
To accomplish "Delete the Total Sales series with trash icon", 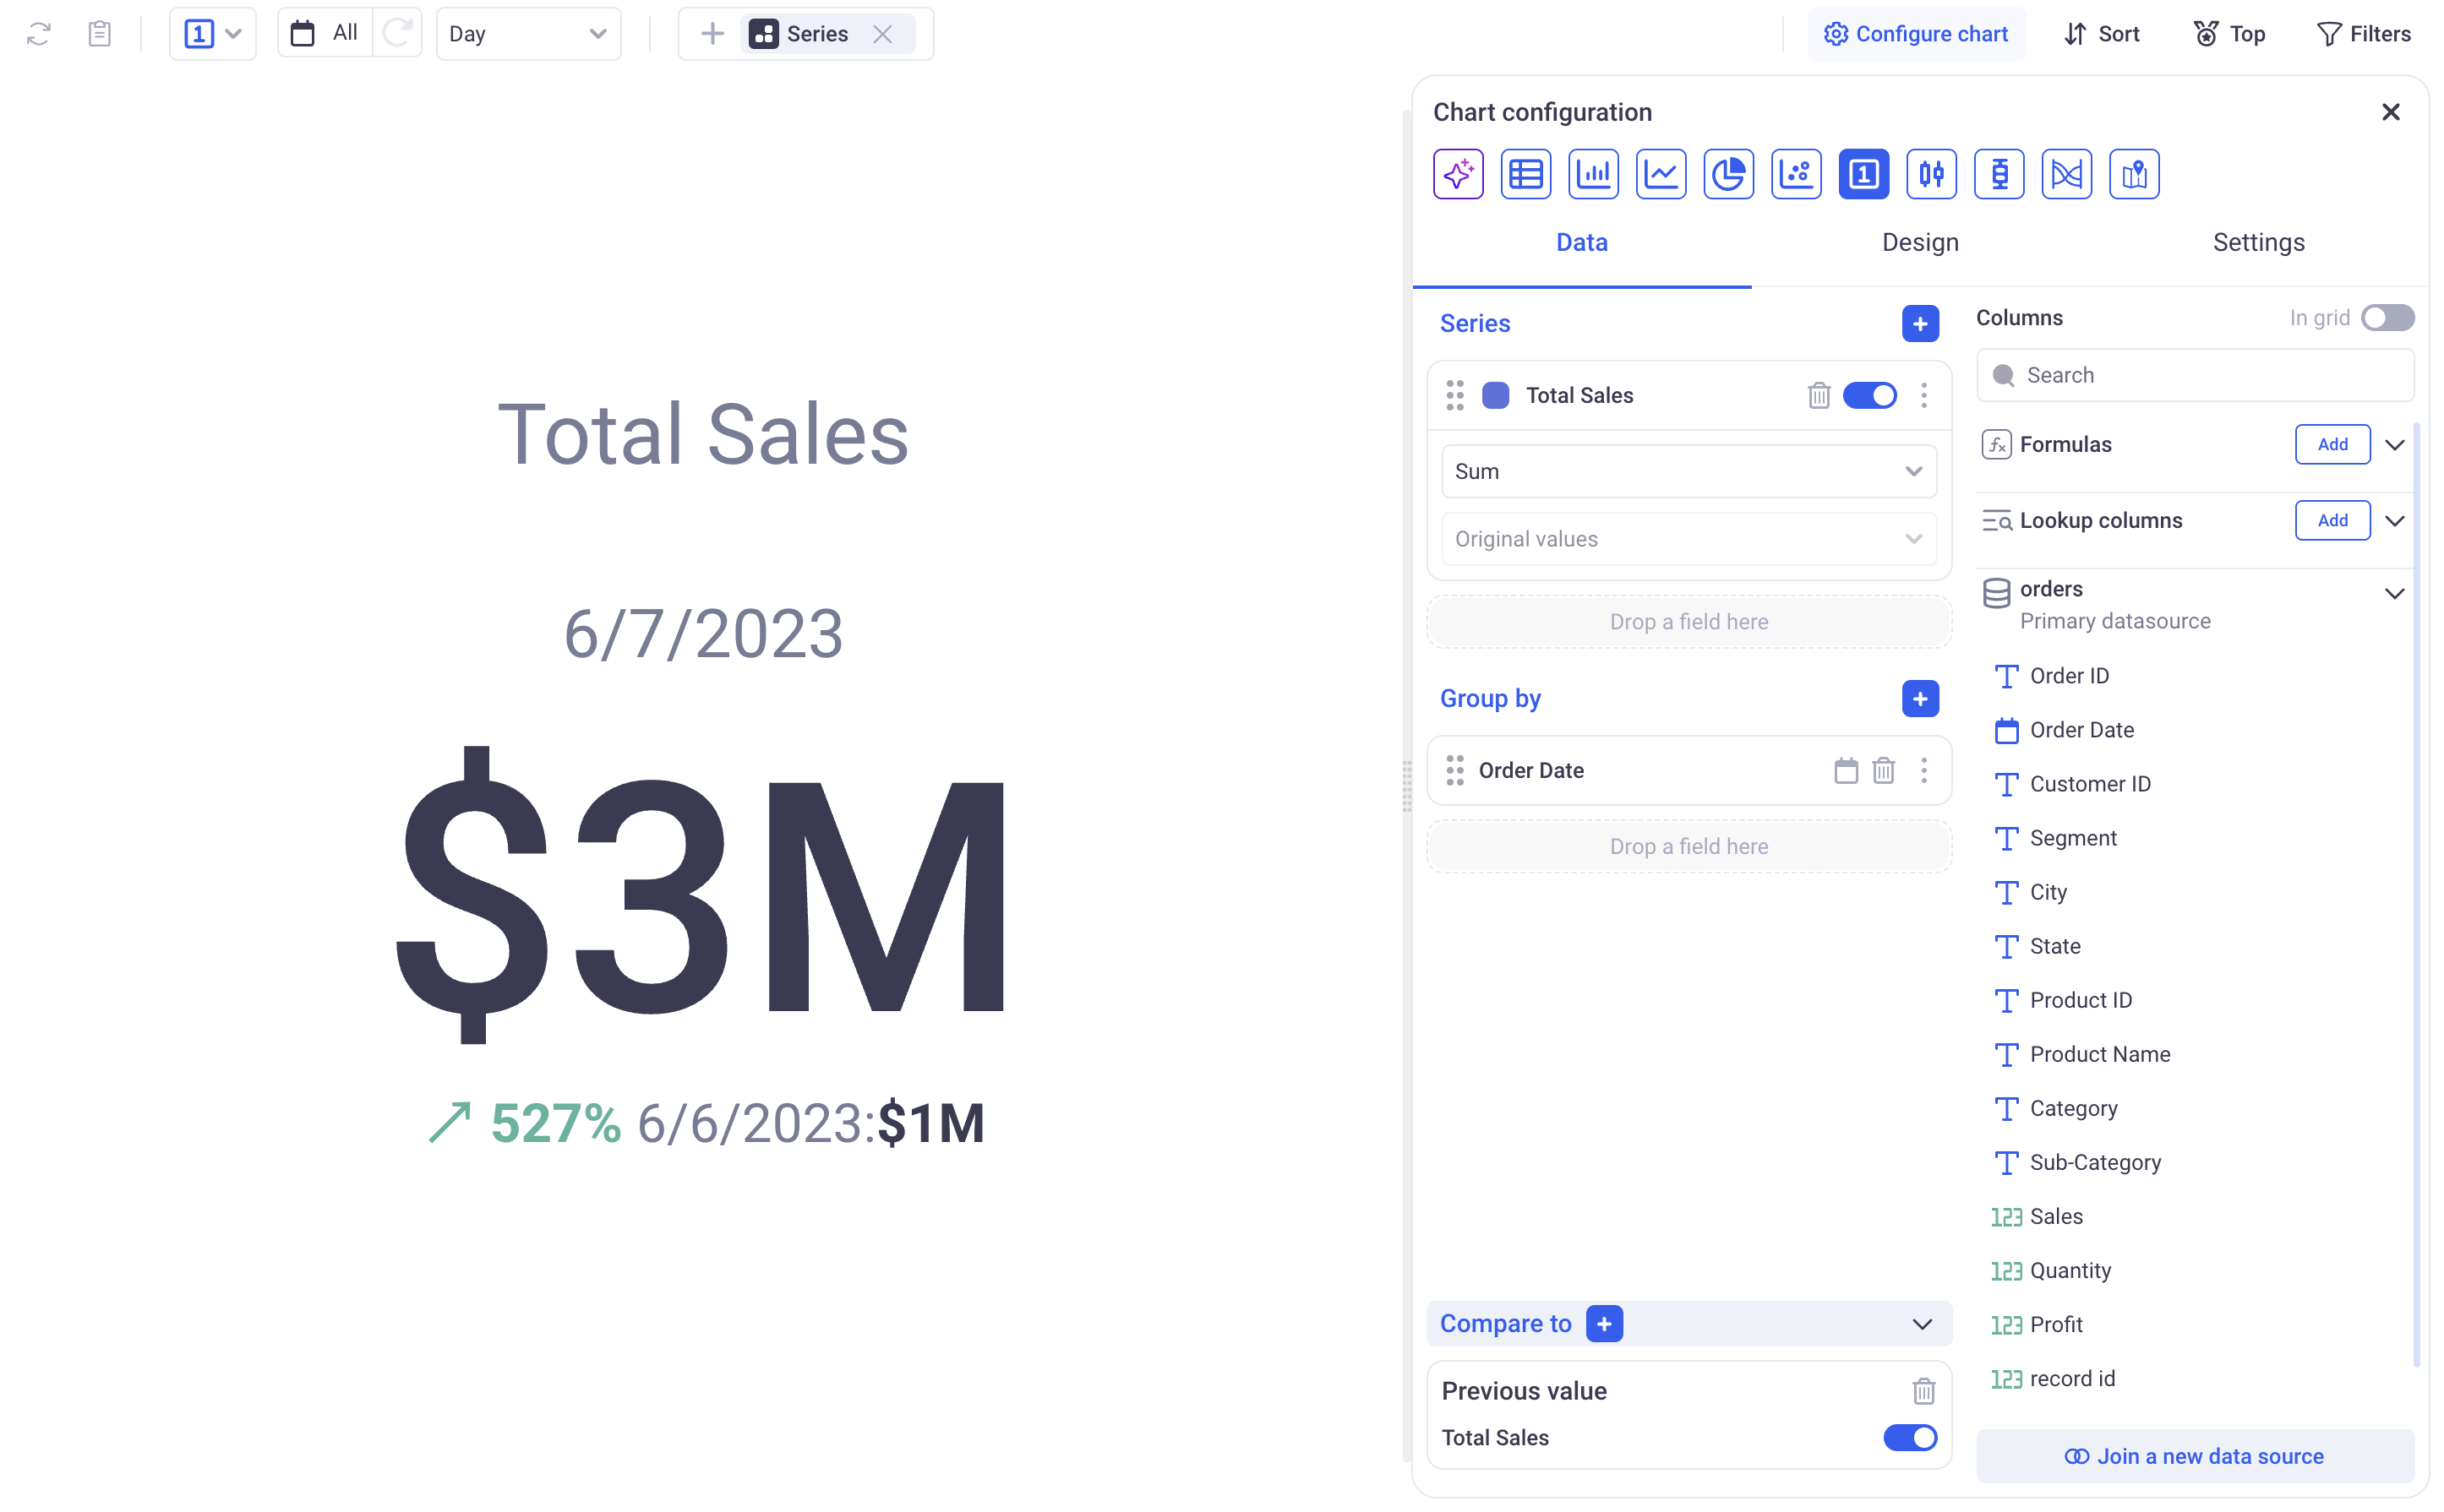I will tap(1819, 395).
